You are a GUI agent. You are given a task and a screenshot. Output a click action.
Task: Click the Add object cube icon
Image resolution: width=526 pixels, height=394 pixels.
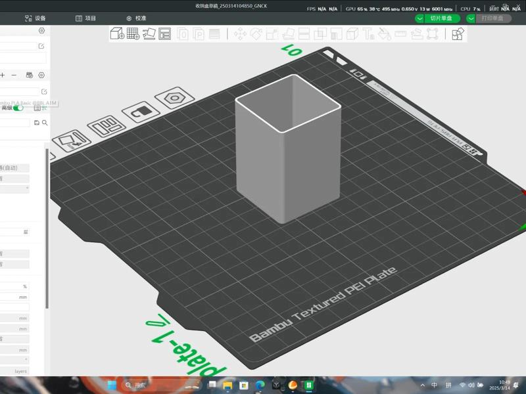117,33
